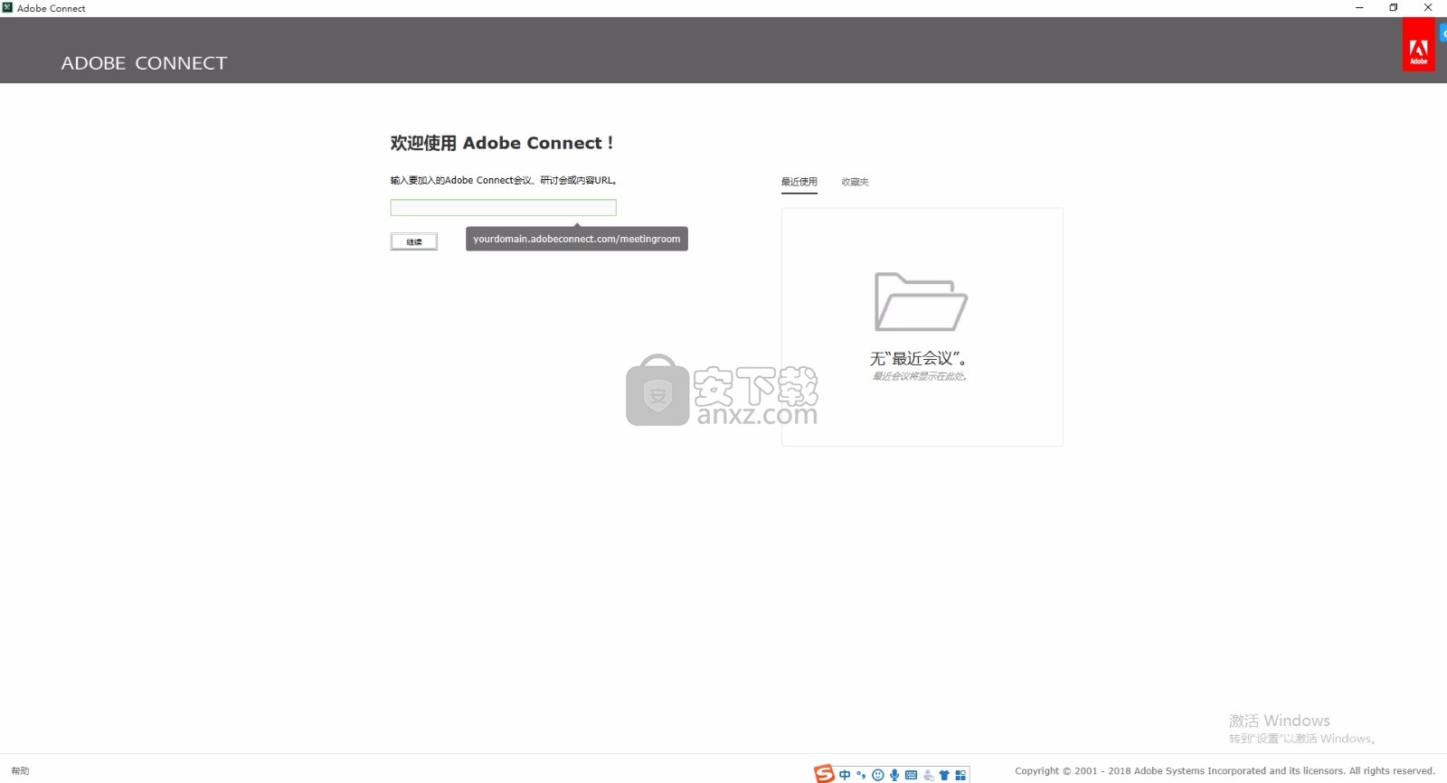Open the IME skin shirt icon
This screenshot has width=1447, height=783.
[944, 775]
